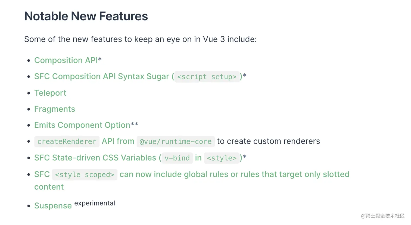This screenshot has width=411, height=225.
Task: Follow the Teleport link
Action: [50, 93]
